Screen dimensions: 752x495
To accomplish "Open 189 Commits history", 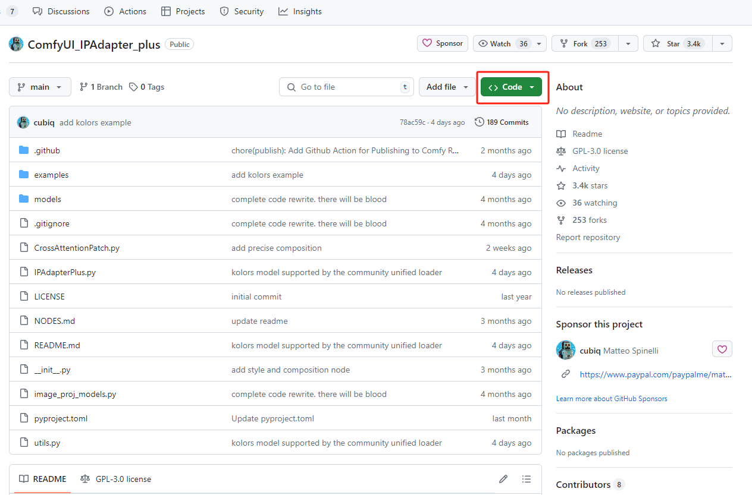I will pyautogui.click(x=502, y=122).
